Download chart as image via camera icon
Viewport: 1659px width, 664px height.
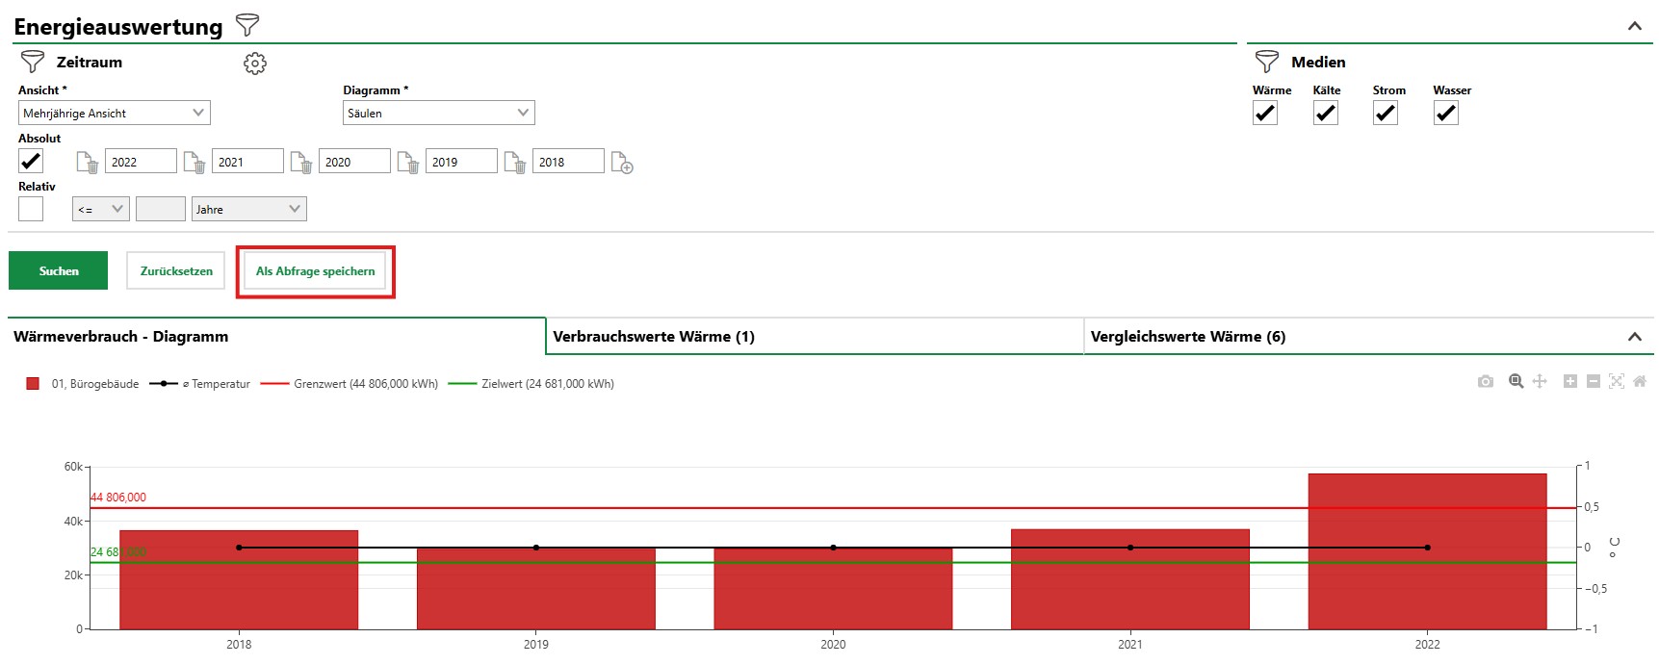(x=1486, y=382)
